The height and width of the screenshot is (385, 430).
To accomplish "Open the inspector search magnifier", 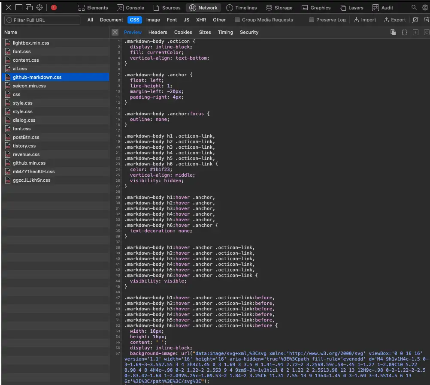I will click(x=414, y=7).
